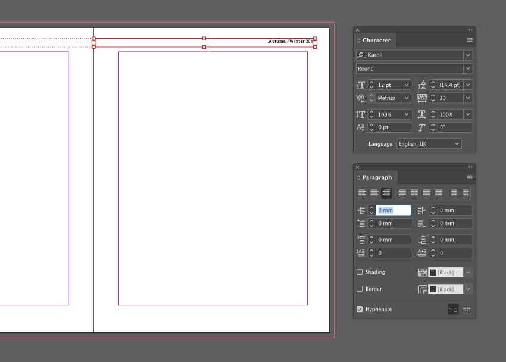Viewport: 506px width, 362px height.
Task: Open the Paragraph panel flyout menu
Action: point(470,177)
